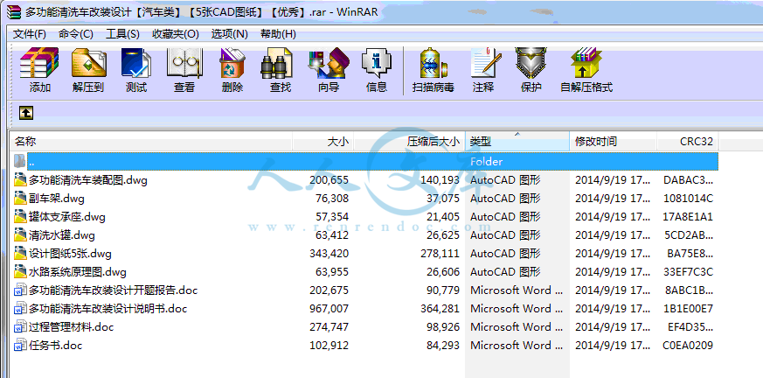This screenshot has height=378, width=763.
Task: Click icon of 水路系统原理图.dwg file
Action: pyautogui.click(x=20, y=272)
